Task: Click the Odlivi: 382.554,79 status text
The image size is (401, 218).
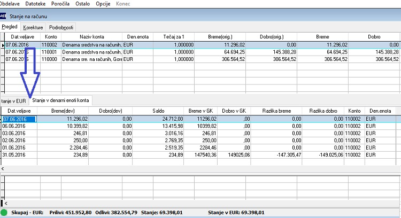Action: (117, 212)
